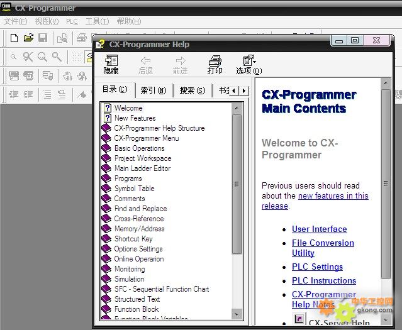Open the 视图(V) menu
Image resolution: width=402 pixels, height=330 pixels.
tap(47, 21)
